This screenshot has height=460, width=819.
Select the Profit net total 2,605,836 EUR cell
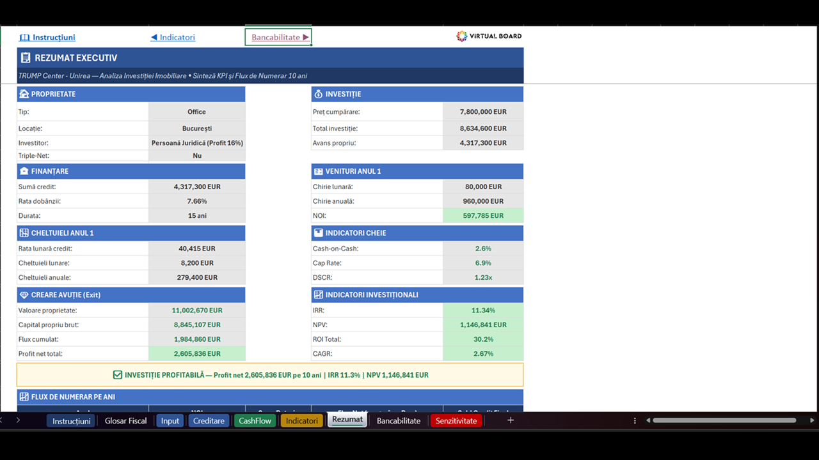[x=197, y=354]
